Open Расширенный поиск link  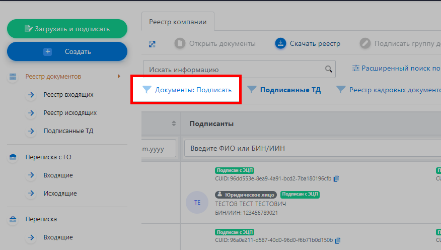[x=396, y=68]
